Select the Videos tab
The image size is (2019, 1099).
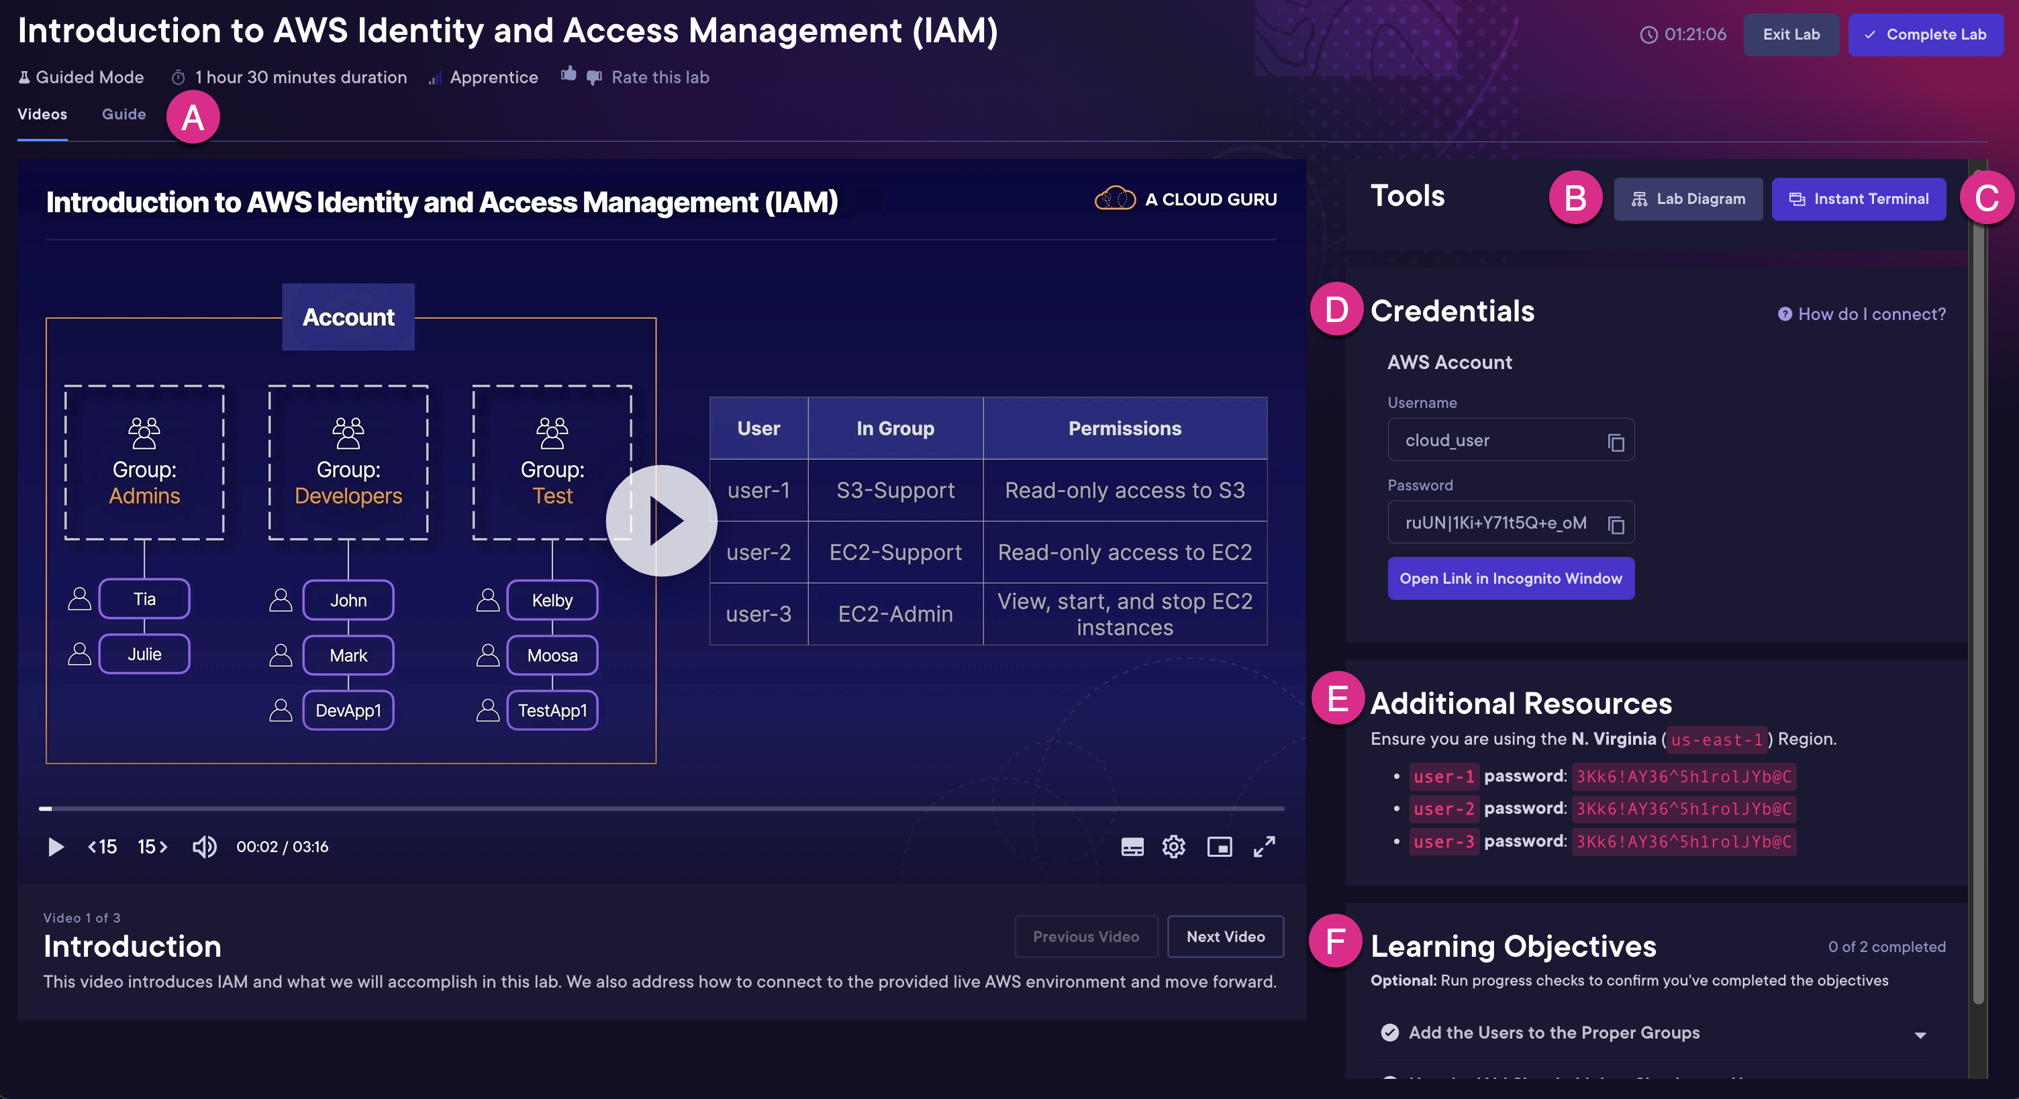coord(42,114)
